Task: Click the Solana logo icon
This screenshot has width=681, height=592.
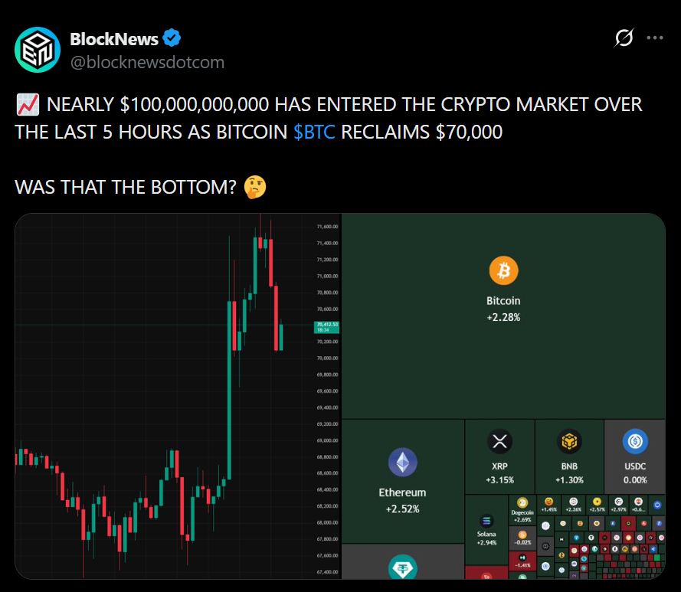Action: click(x=486, y=520)
